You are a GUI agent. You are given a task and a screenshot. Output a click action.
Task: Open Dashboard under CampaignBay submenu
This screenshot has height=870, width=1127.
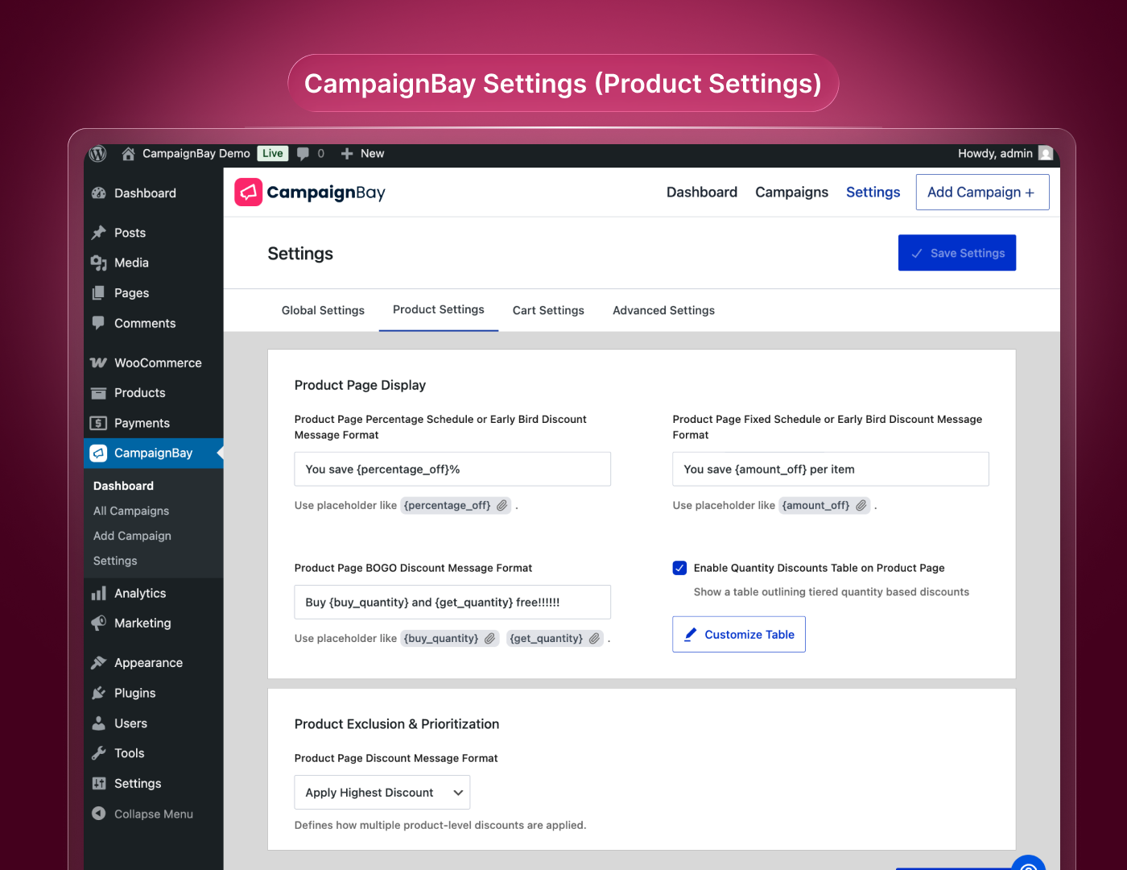123,486
